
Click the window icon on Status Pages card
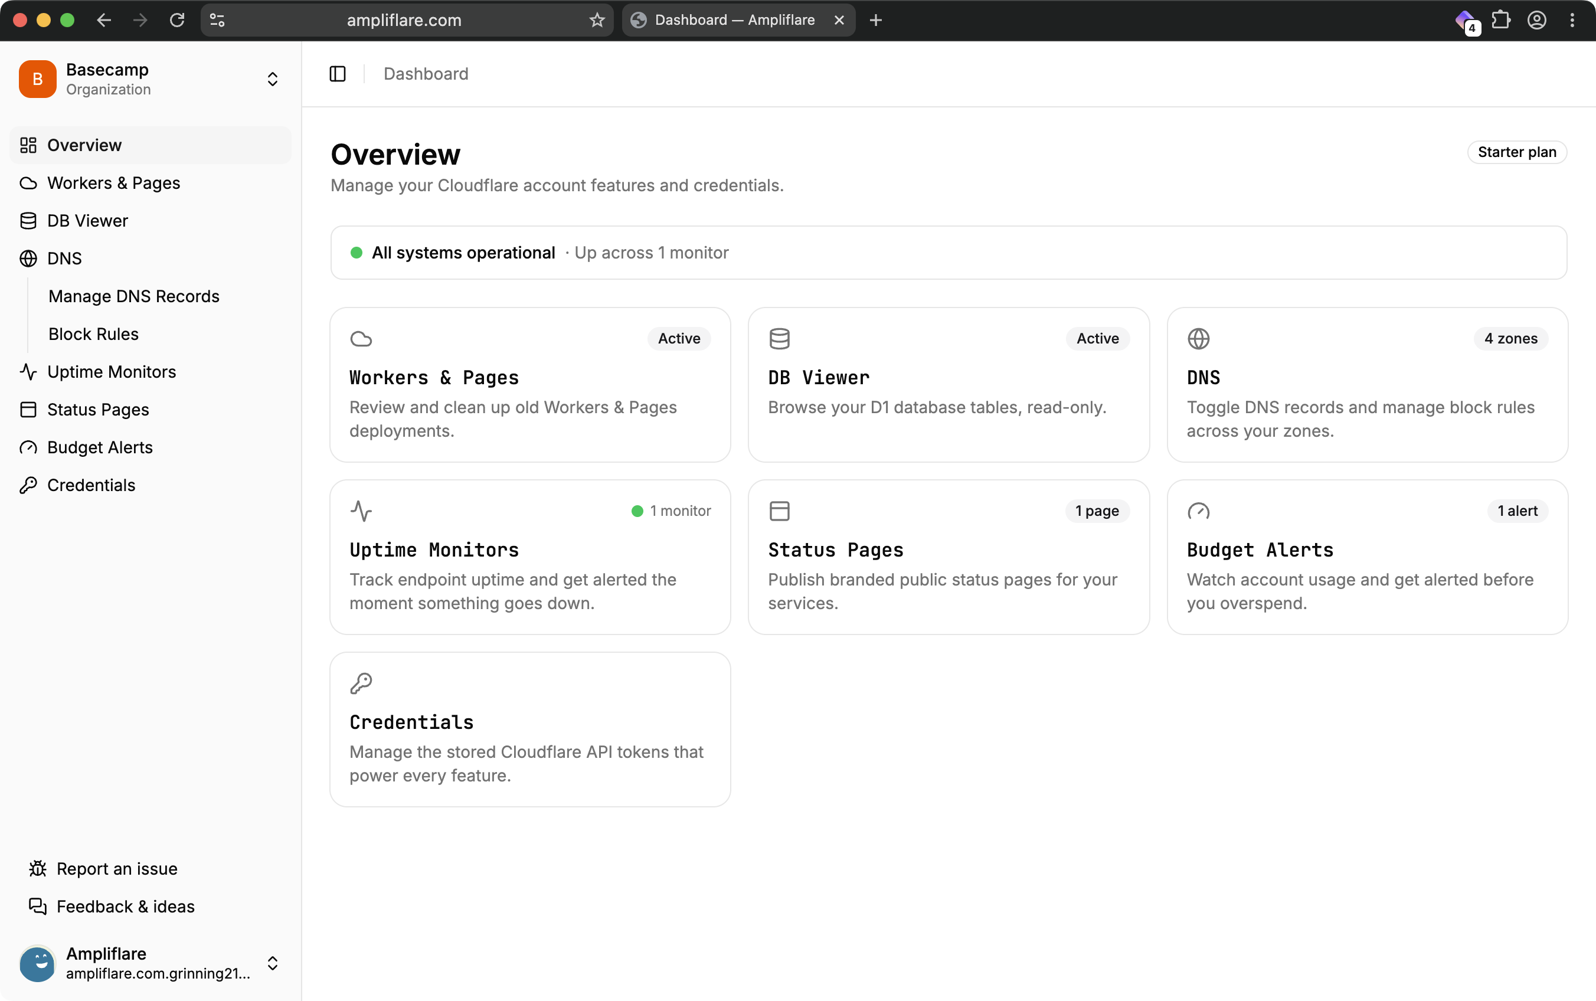coord(779,511)
